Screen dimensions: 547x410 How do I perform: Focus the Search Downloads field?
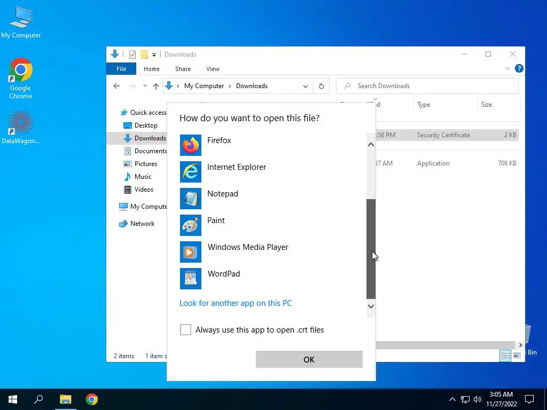[x=427, y=86]
